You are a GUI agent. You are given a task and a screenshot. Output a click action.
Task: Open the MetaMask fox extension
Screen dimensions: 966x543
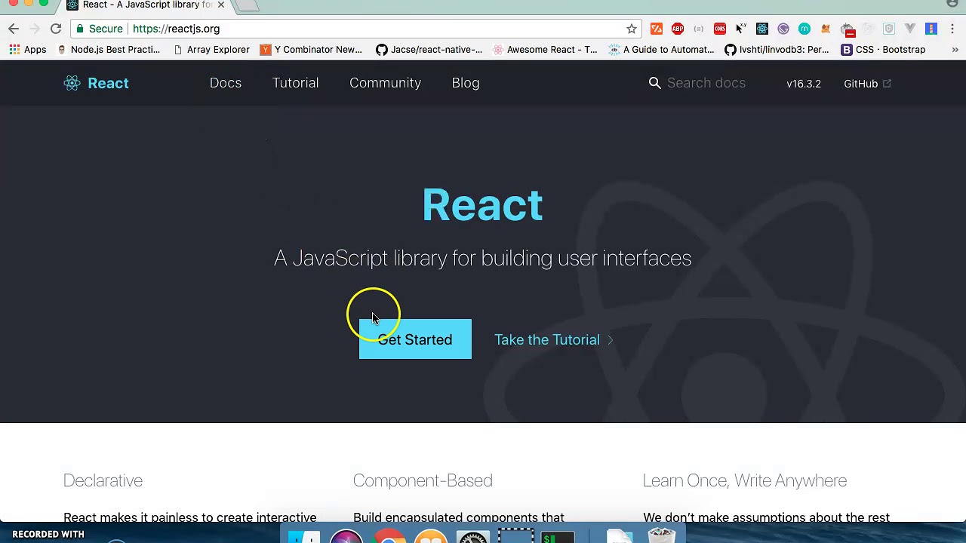(826, 29)
